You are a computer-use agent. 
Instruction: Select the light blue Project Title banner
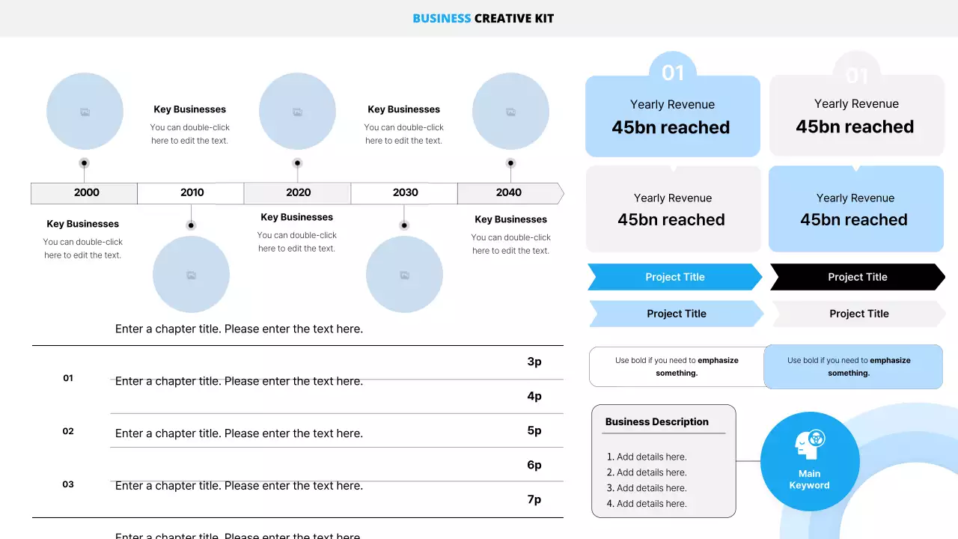tap(677, 314)
